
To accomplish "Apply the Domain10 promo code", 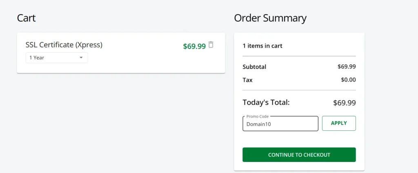I will [339, 123].
